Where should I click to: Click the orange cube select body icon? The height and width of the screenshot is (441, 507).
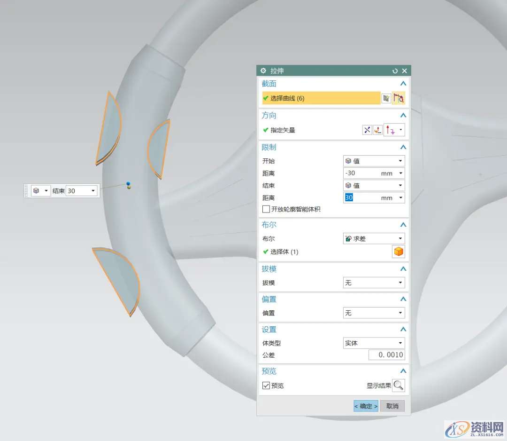pyautogui.click(x=399, y=252)
